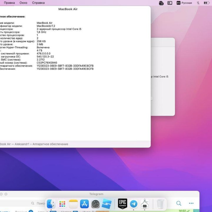Select serial number C02PC76XG940
This screenshot has width=212, height=212.
tap(47, 63)
